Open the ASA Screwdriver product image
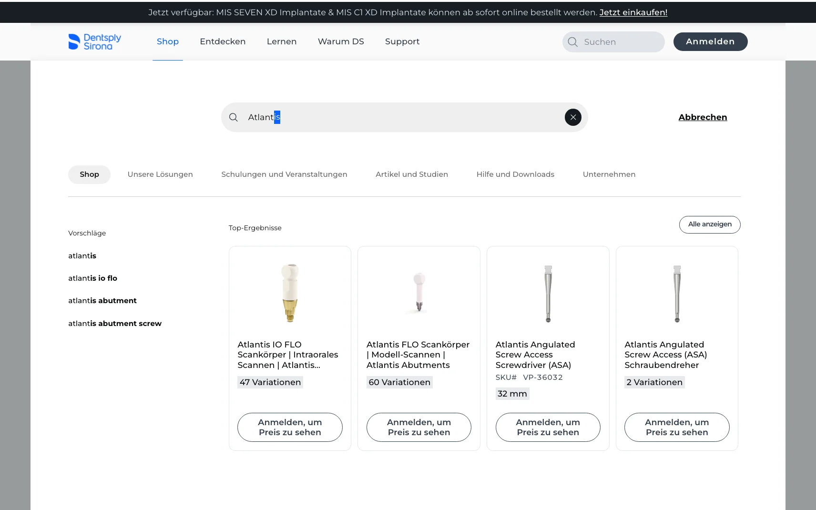The image size is (816, 510). 548,294
